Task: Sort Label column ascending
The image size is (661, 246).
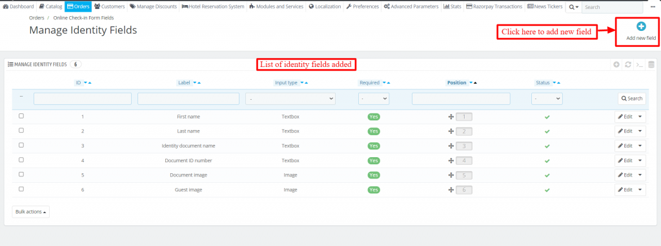Action: click(199, 83)
